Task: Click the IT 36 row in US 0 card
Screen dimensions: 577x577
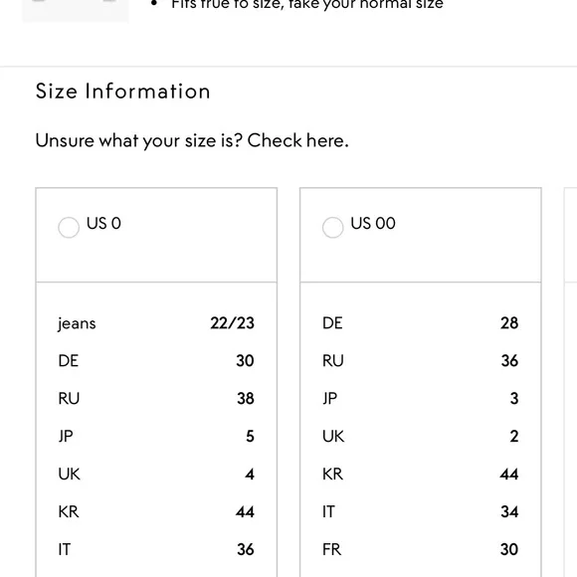Action: (x=156, y=549)
